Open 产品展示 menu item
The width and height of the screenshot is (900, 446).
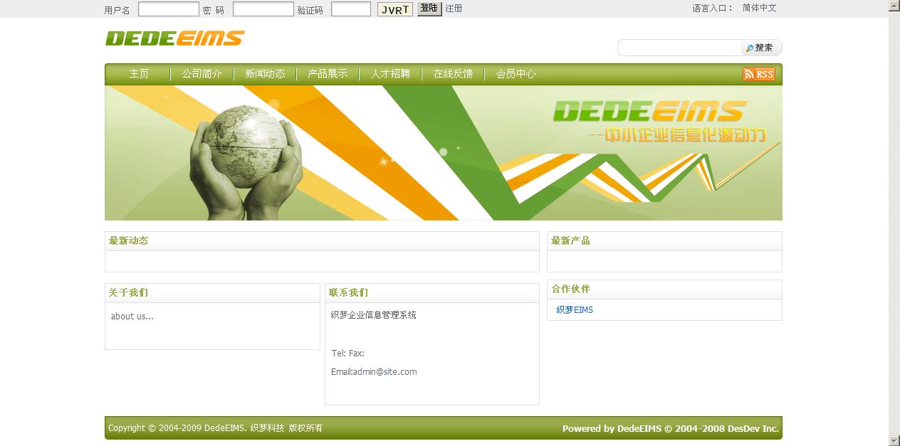(x=328, y=74)
